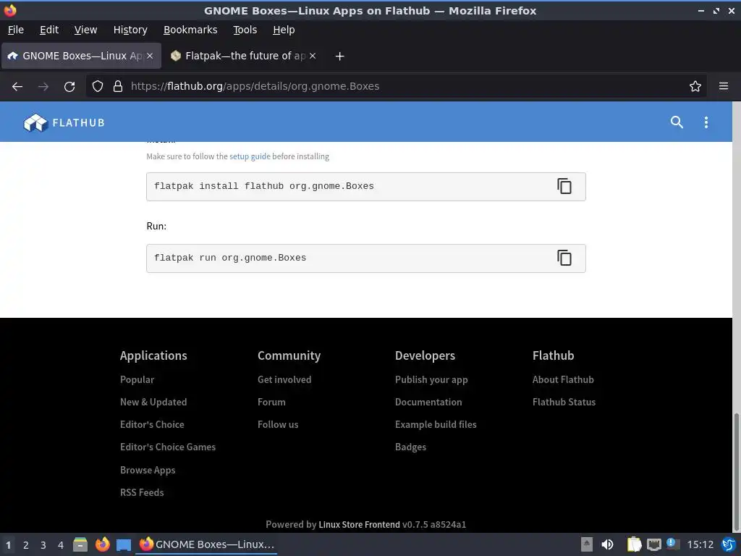Open network tray icon
Screen dimensions: 741x556
(654, 544)
